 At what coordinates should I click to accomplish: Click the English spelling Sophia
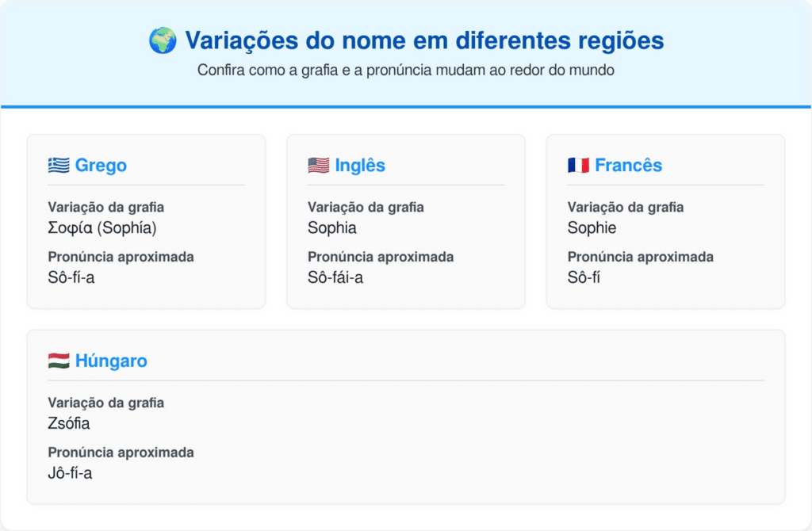point(332,228)
